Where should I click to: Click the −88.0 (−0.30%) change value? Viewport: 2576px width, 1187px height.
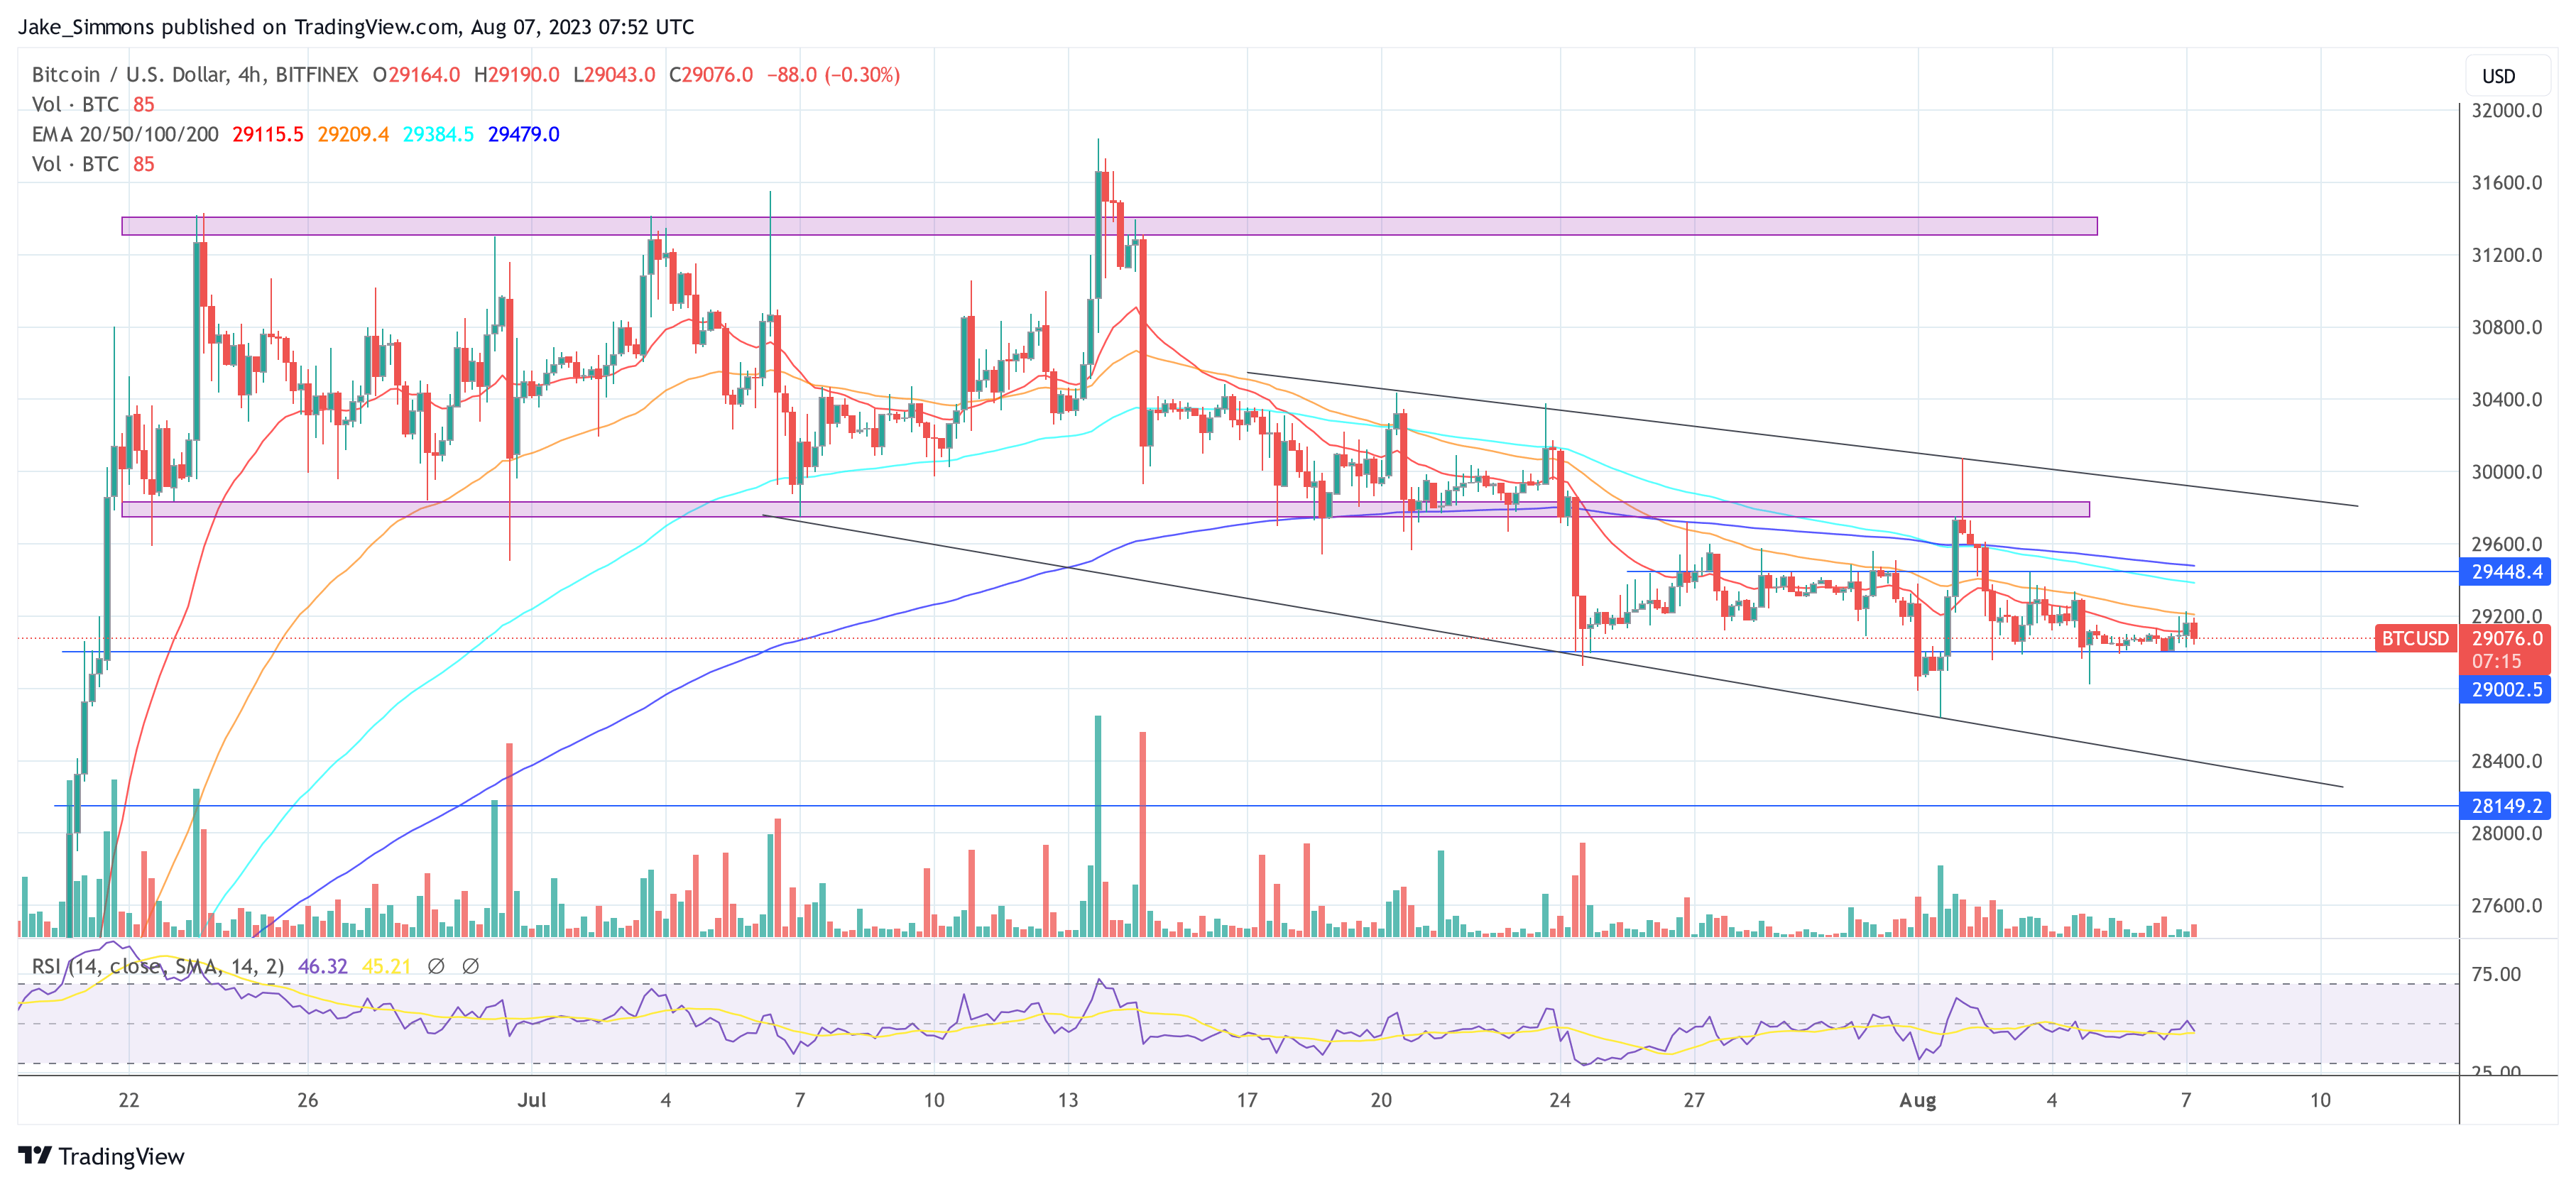(x=833, y=75)
